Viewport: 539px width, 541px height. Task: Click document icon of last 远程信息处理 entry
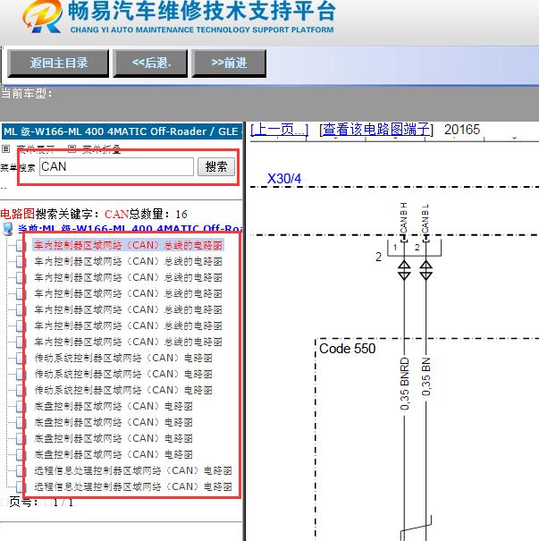point(21,487)
